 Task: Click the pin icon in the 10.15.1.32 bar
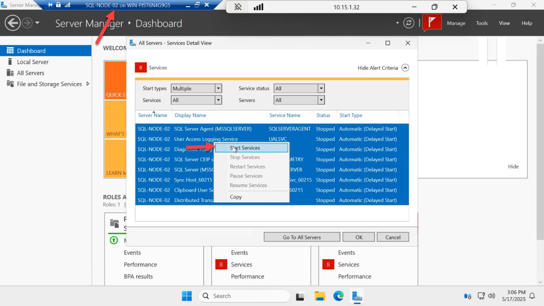(x=238, y=7)
